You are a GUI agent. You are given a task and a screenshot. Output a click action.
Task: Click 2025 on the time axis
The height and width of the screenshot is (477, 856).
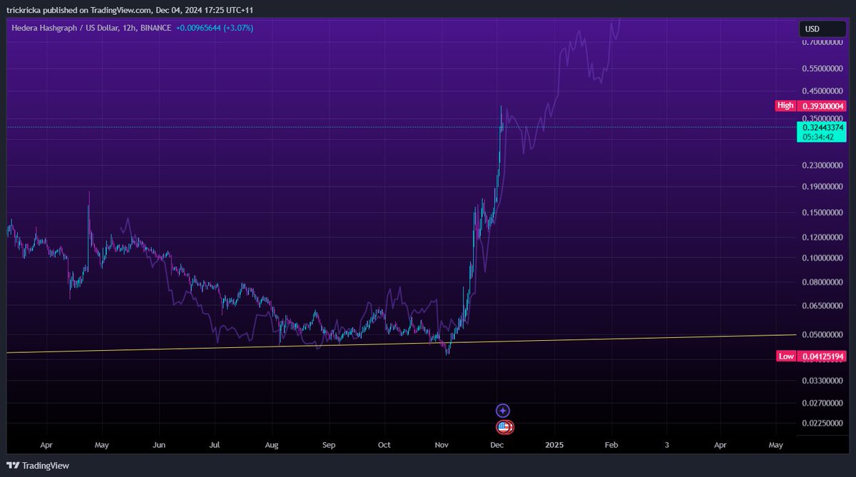click(554, 444)
